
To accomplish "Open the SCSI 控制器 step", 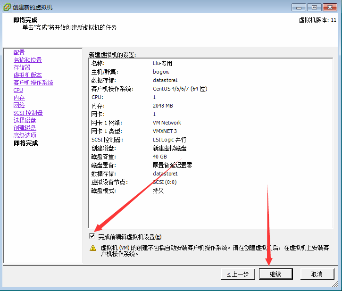I will (x=28, y=113).
